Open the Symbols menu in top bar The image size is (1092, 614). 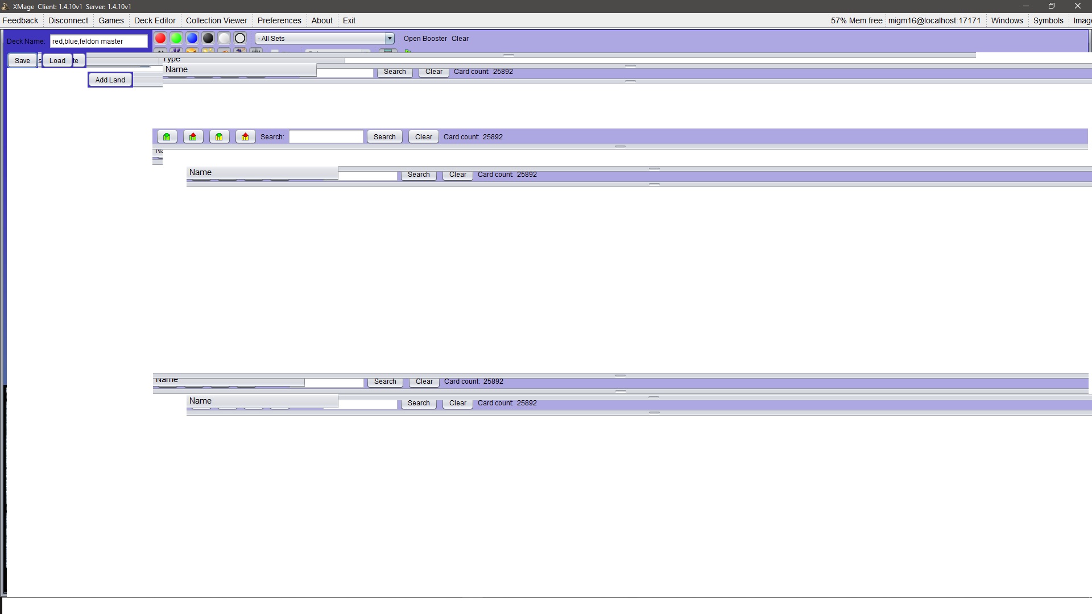pyautogui.click(x=1048, y=20)
